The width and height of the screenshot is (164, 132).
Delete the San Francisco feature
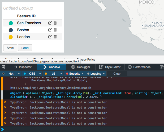click(x=55, y=23)
